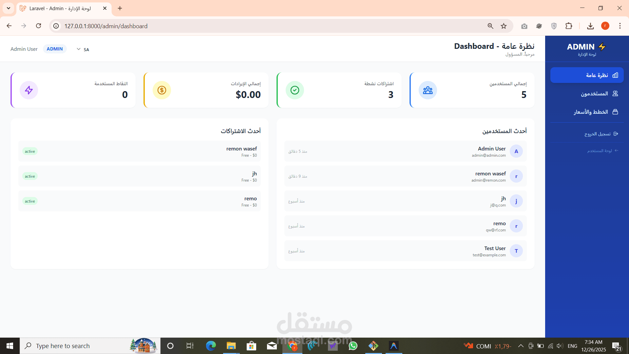Image resolution: width=629 pixels, height=354 pixels.
Task: Click Test User avatar letter T
Action: 516,251
